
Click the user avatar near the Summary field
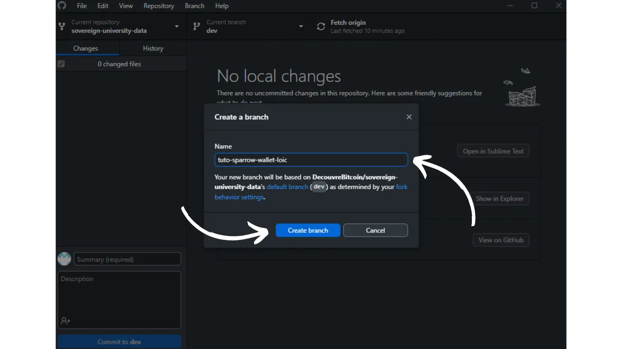click(64, 259)
